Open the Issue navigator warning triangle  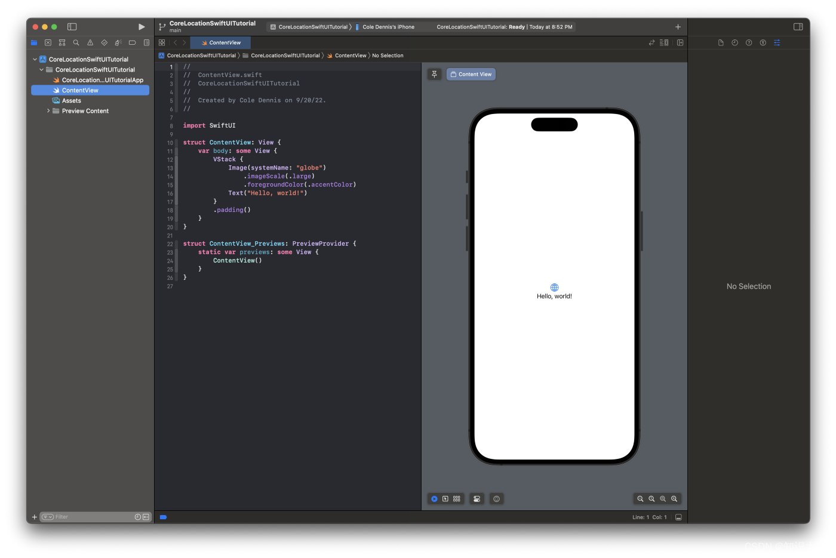point(90,43)
